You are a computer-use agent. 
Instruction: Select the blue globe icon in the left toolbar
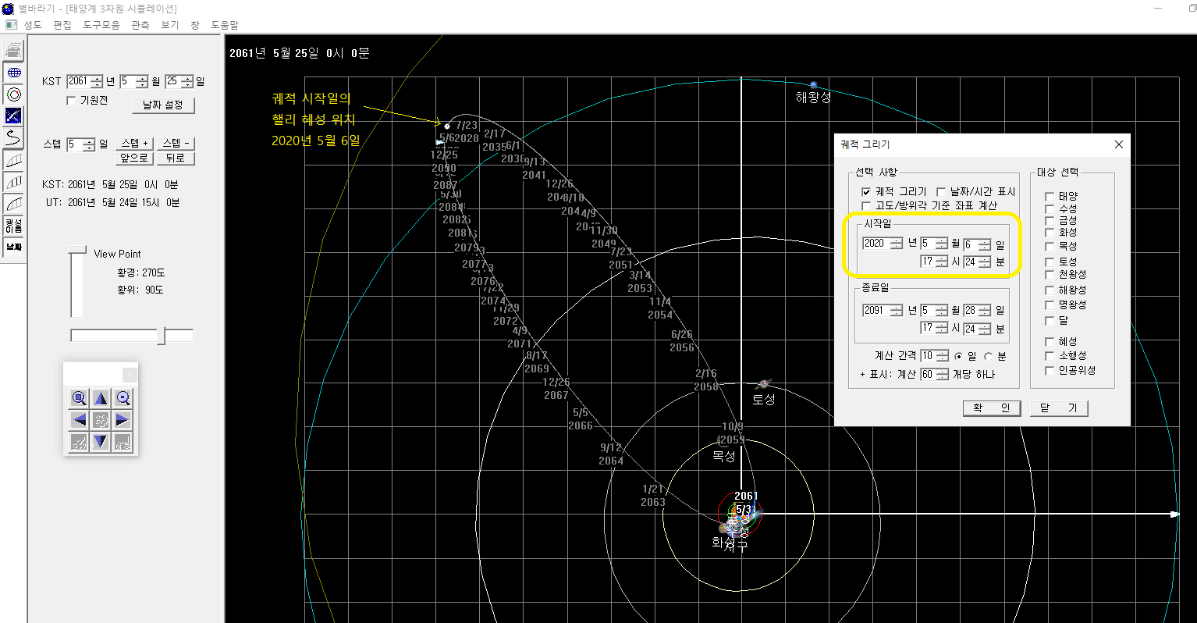(x=13, y=73)
